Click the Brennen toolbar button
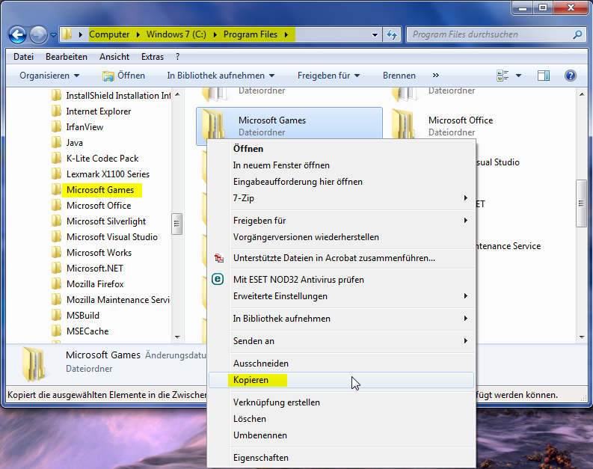 coord(399,76)
